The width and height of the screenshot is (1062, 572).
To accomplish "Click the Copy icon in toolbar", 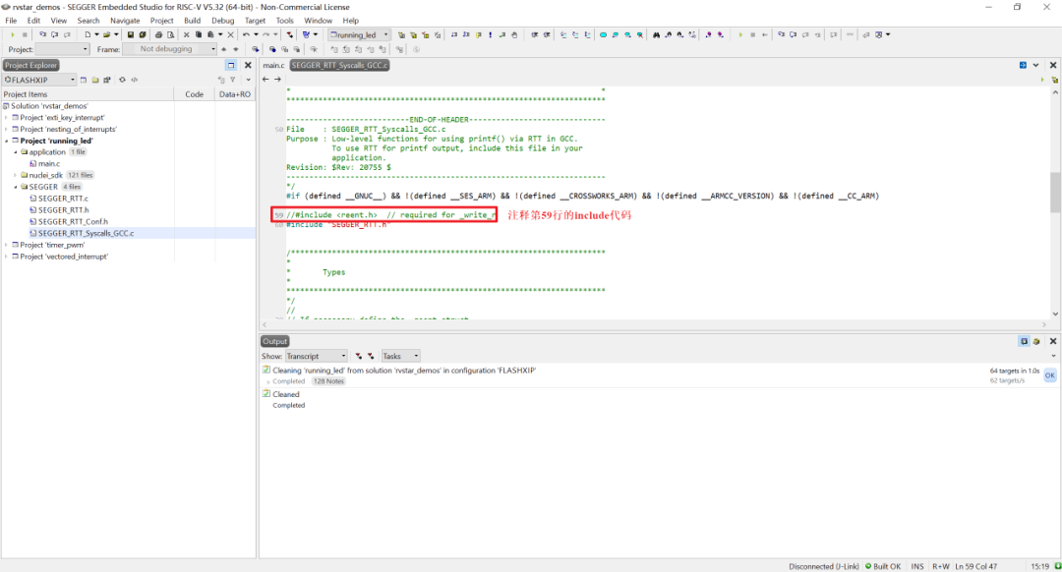I will point(199,34).
